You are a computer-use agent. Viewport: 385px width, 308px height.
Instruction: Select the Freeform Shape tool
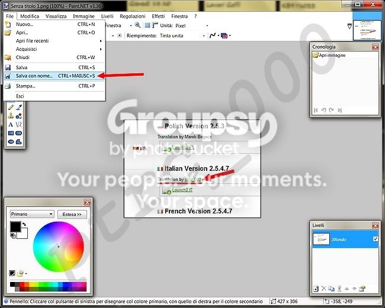click(x=19, y=142)
